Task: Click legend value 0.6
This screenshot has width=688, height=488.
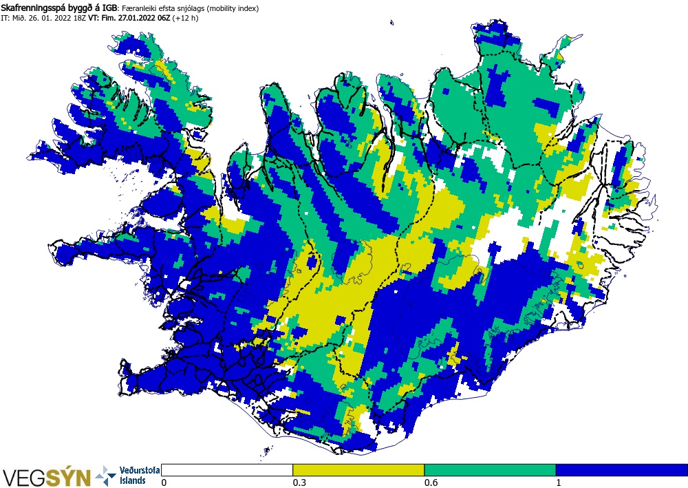Action: click(430, 482)
